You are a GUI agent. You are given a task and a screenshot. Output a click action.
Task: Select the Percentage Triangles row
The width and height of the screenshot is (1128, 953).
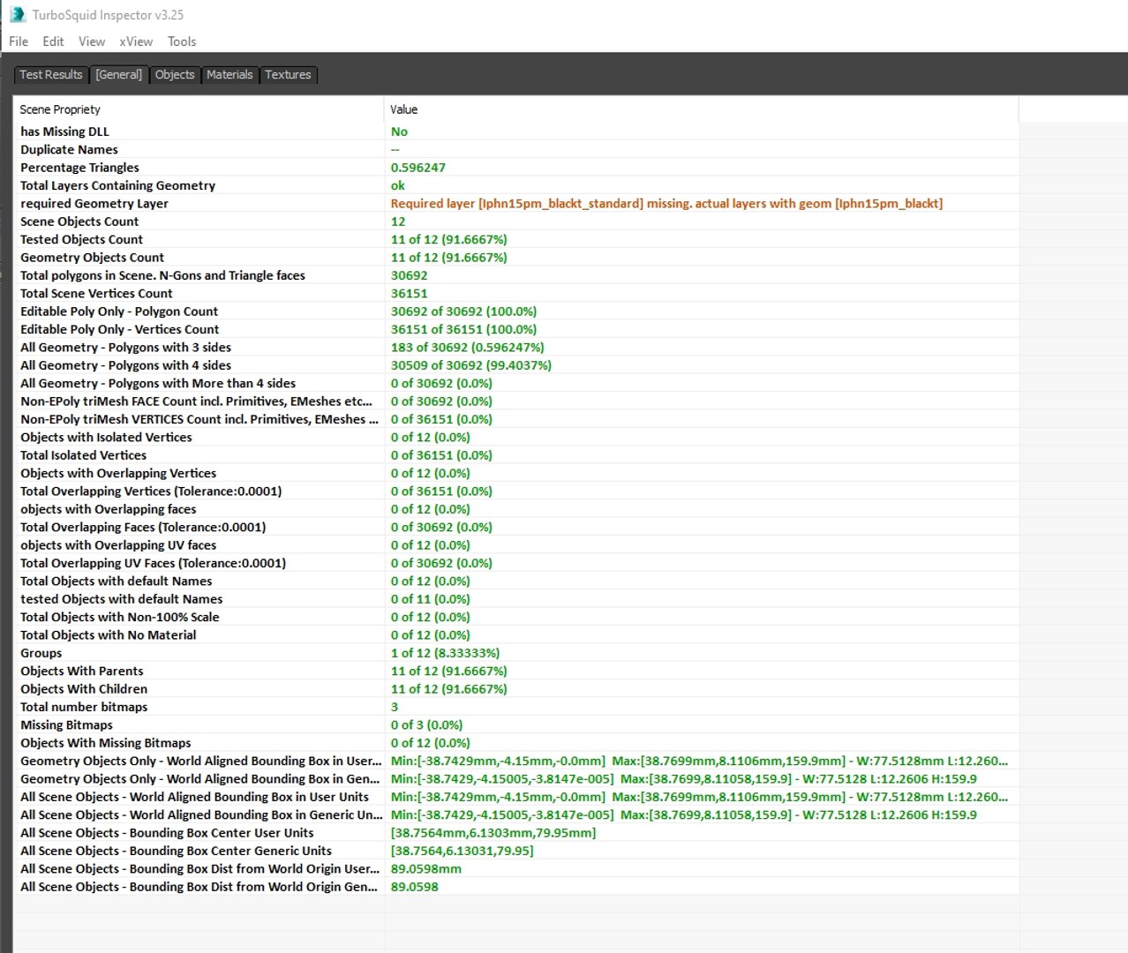click(516, 168)
